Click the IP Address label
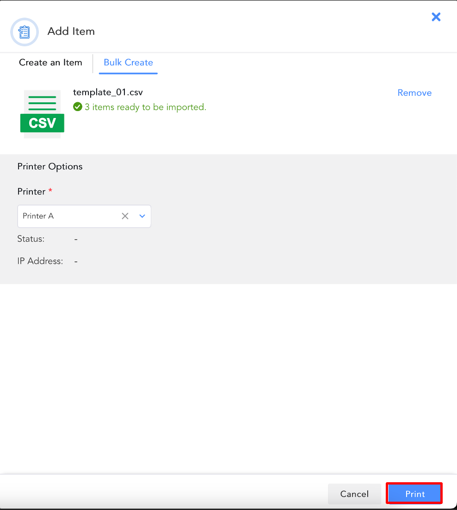The width and height of the screenshot is (457, 510). 40,261
